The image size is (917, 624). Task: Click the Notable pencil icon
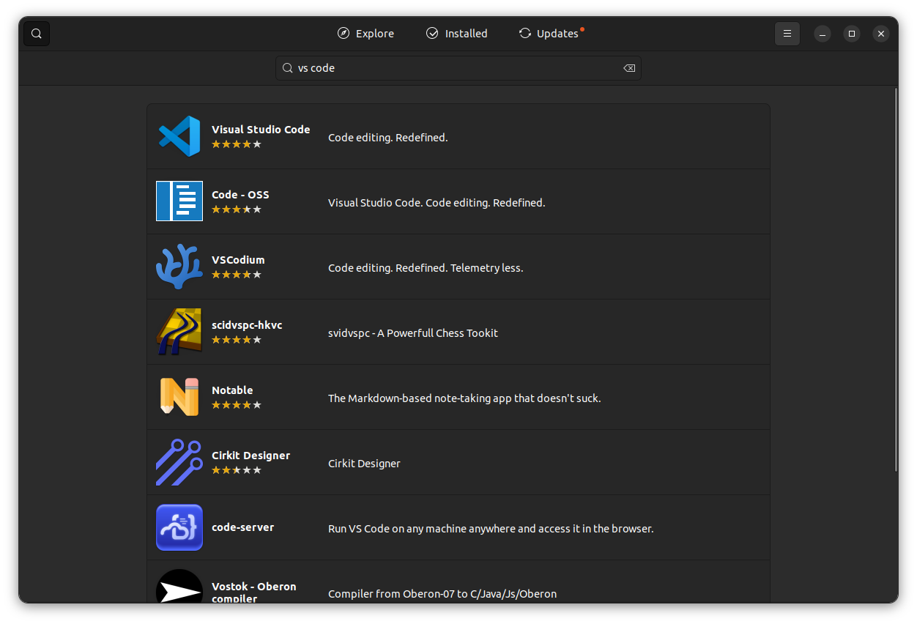179,396
